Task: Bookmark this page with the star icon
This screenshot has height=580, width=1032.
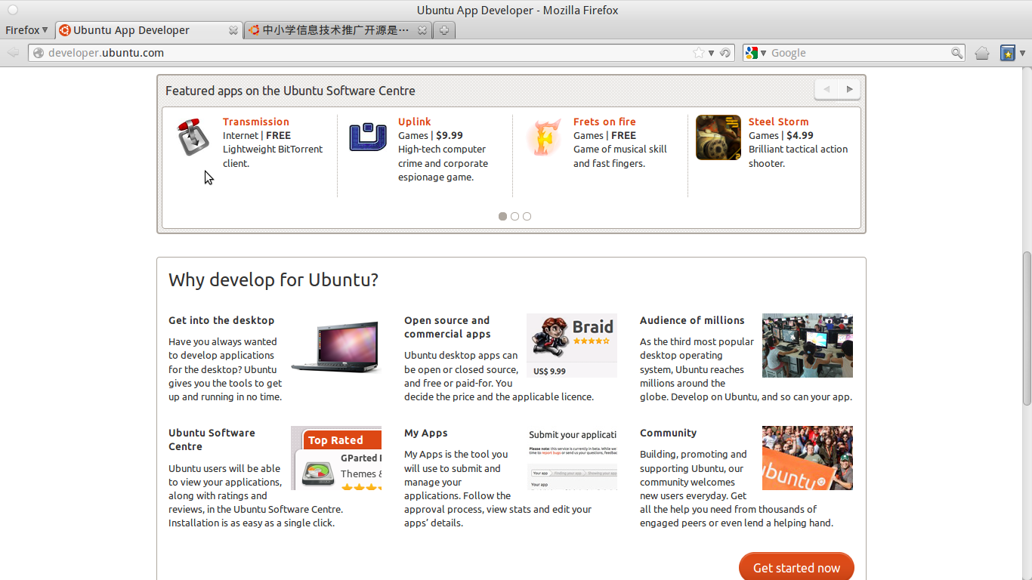Action: (699, 53)
